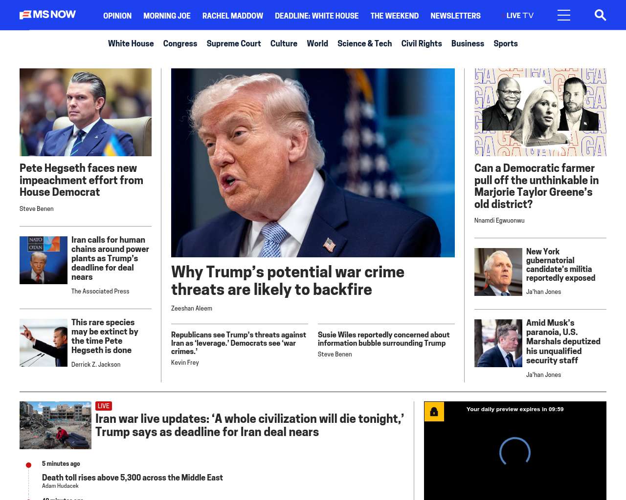
Task: Read Iran war live updates headline
Action: 249,425
